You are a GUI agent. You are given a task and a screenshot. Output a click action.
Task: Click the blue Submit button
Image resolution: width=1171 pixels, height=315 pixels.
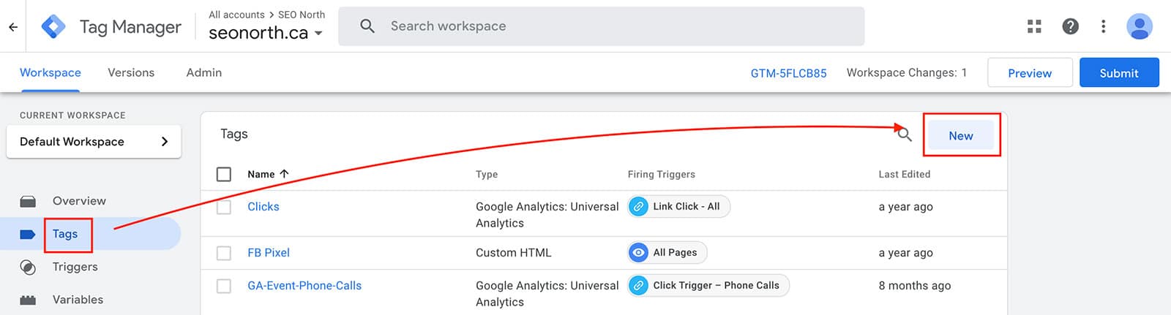(1119, 73)
